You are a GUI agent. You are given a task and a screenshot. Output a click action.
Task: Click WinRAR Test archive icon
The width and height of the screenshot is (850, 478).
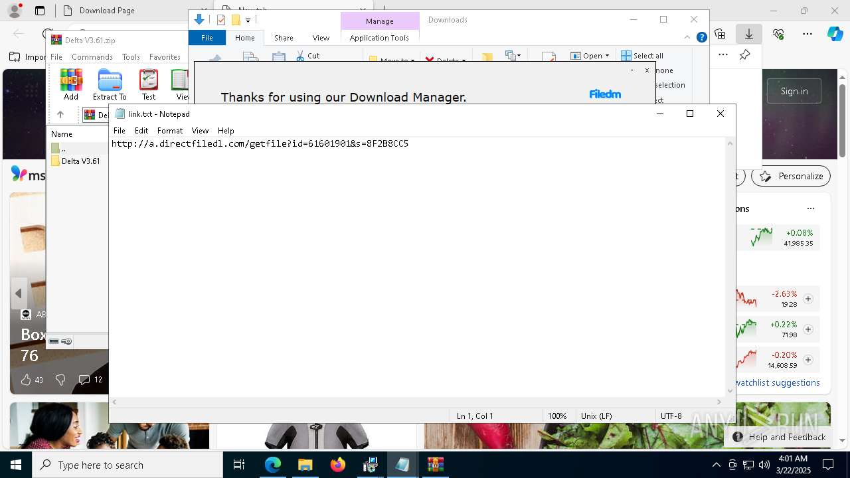coord(149,84)
